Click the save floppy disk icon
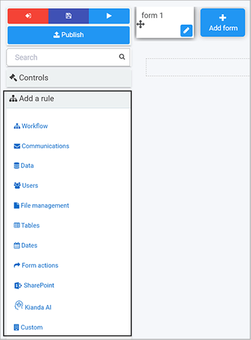 [68, 16]
